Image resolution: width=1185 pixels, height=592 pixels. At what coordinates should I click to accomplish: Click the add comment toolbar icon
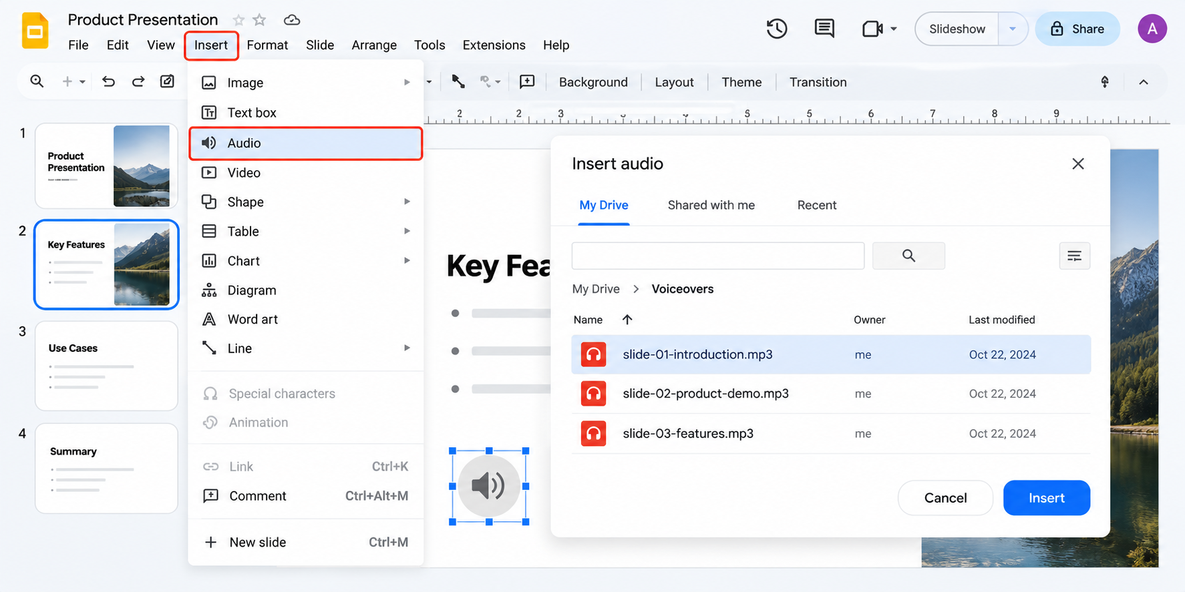click(x=527, y=81)
